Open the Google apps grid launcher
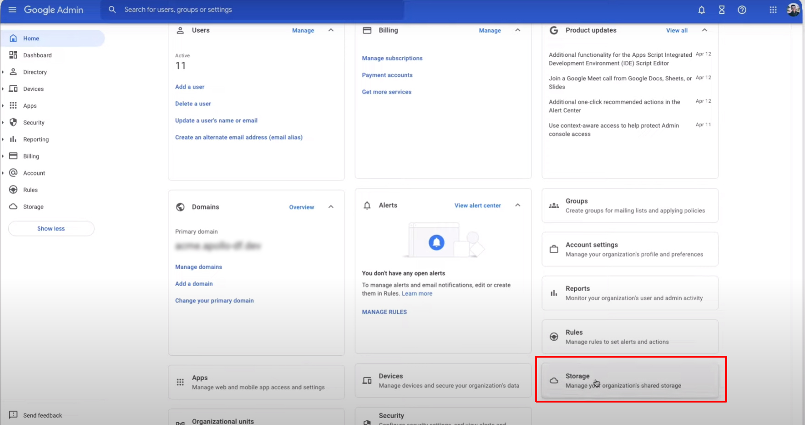Viewport: 805px width, 425px height. coord(773,10)
